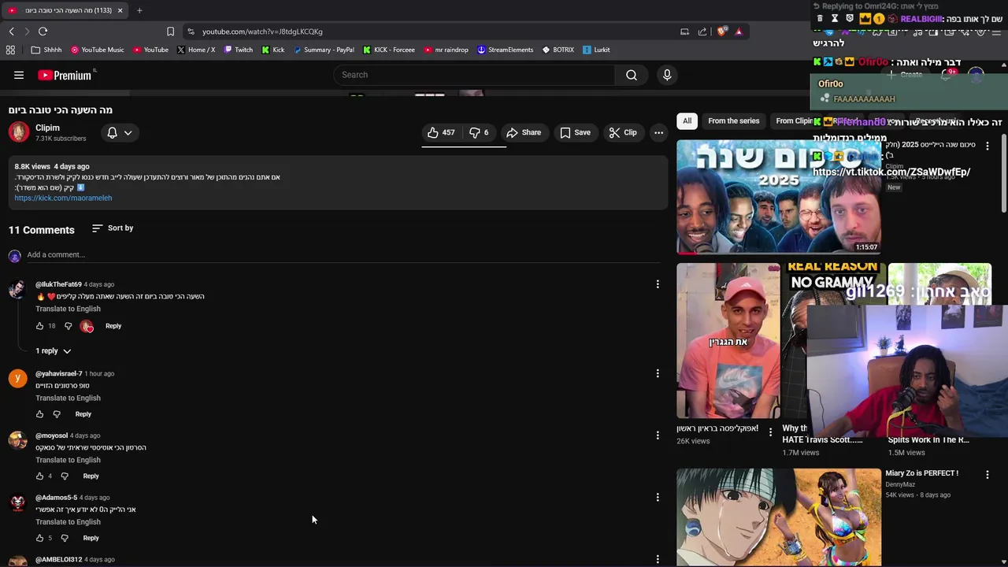The width and height of the screenshot is (1008, 567).
Task: Like the video (457 likes)
Action: (x=442, y=132)
